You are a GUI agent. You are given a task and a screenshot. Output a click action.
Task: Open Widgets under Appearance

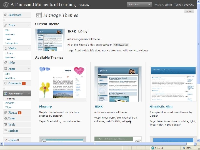click(x=10, y=103)
